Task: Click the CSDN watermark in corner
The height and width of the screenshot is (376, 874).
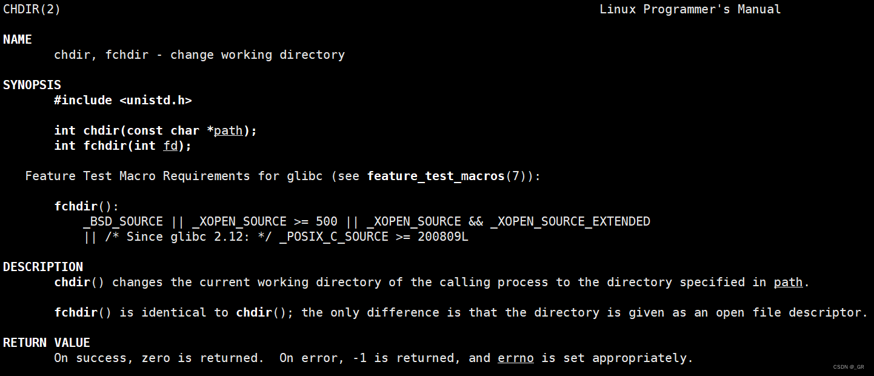Action: [x=849, y=367]
